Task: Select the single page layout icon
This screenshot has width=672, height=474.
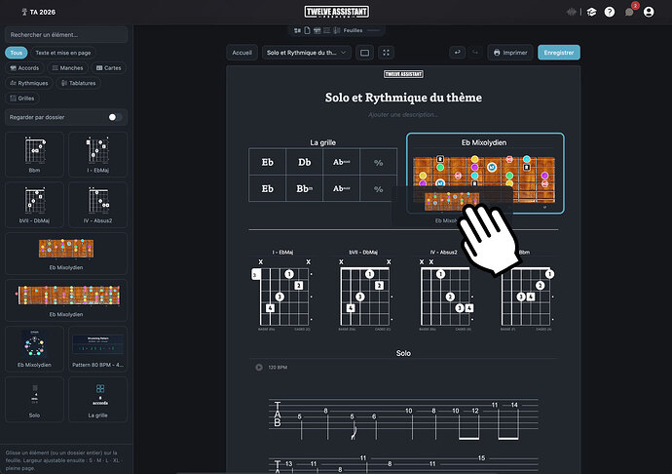Action: point(307,30)
